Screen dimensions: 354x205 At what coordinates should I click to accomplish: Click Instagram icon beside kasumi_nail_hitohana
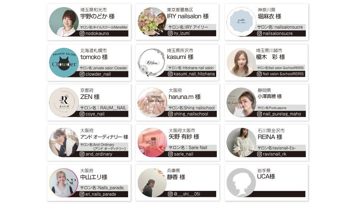point(170,74)
